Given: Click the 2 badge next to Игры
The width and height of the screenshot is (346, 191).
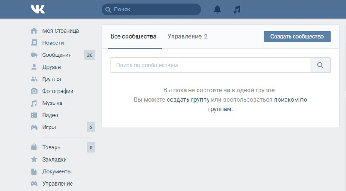Looking at the screenshot, I should 91,127.
